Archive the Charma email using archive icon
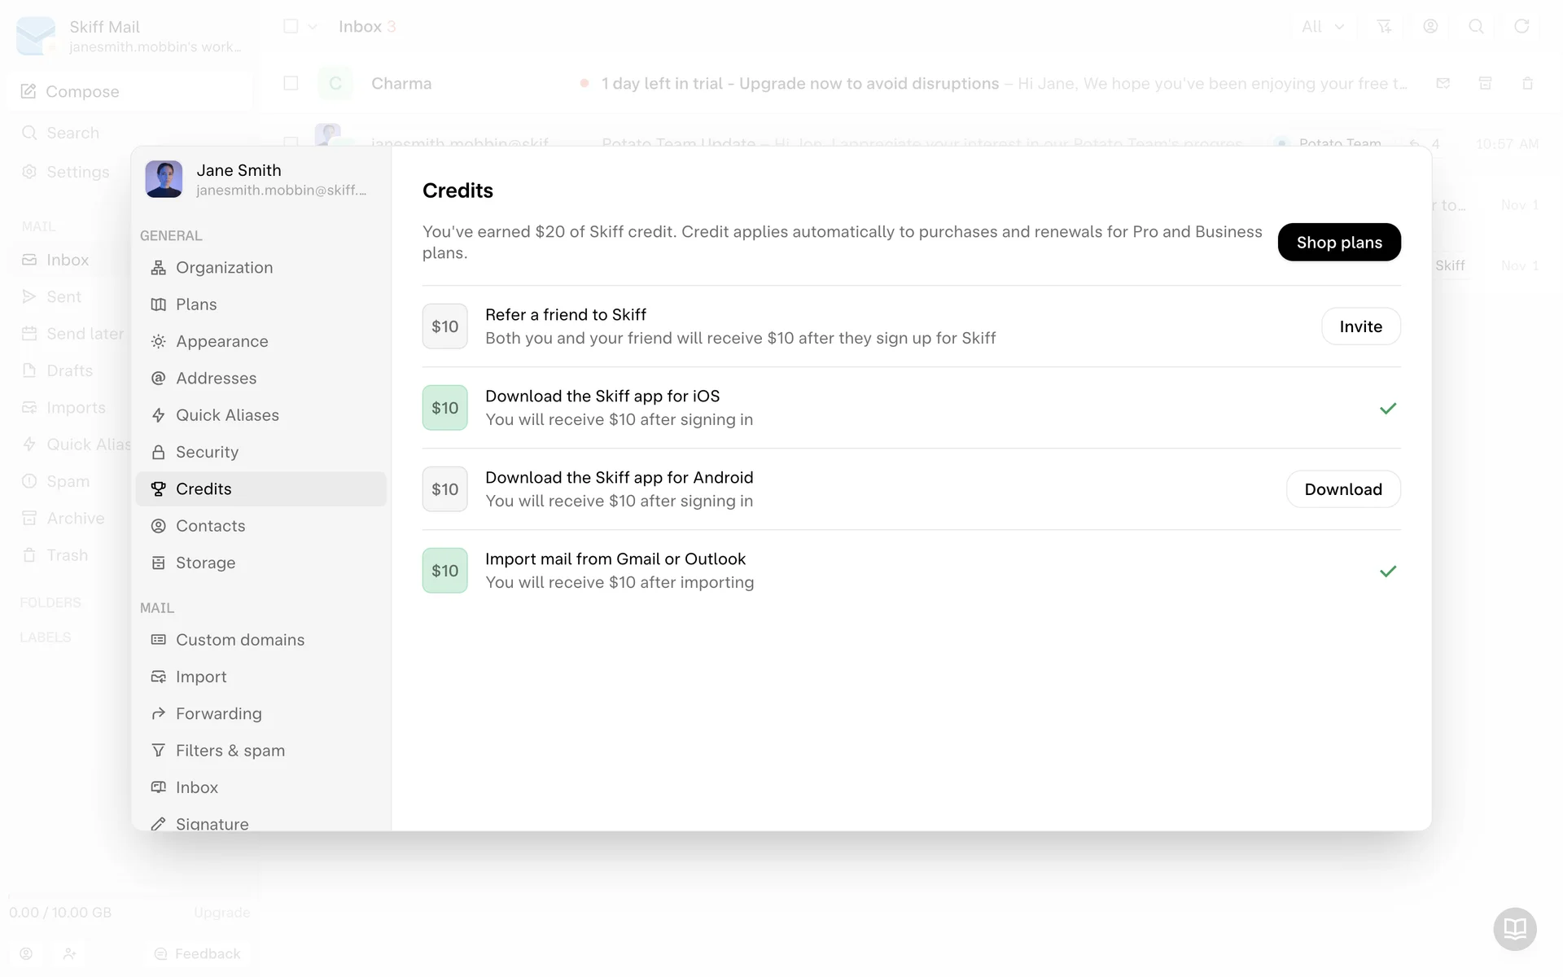This screenshot has height=977, width=1563. 1485,83
